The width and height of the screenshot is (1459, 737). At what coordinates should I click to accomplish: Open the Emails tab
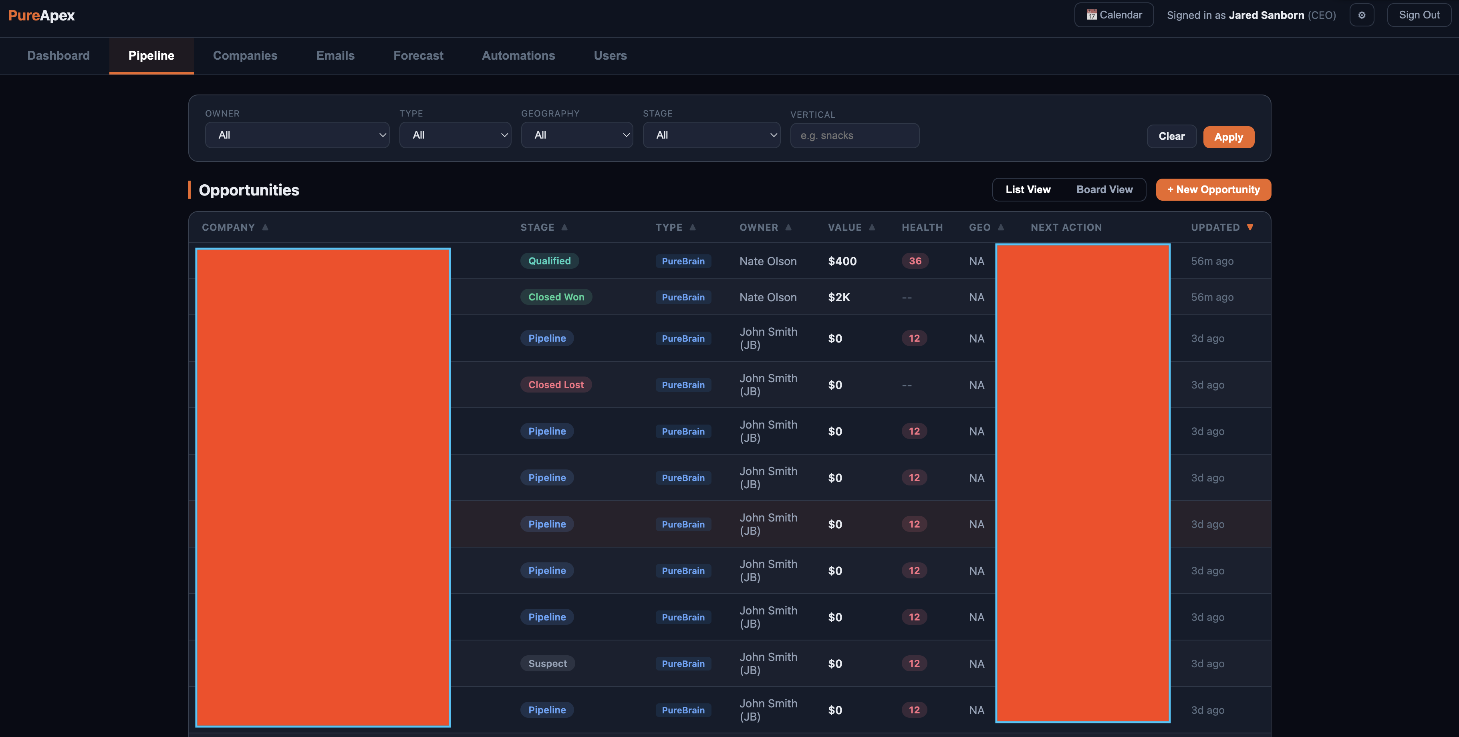coord(335,56)
